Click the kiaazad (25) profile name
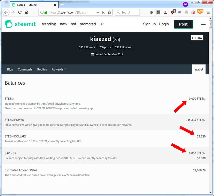Viewport: 214px width, 196px height. point(105,39)
